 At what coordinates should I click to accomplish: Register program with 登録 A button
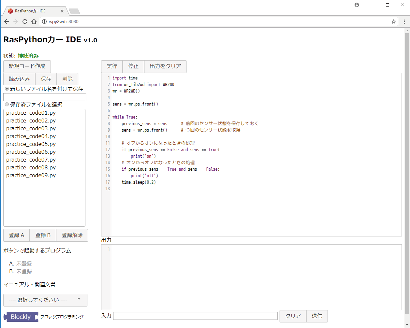[17, 235]
